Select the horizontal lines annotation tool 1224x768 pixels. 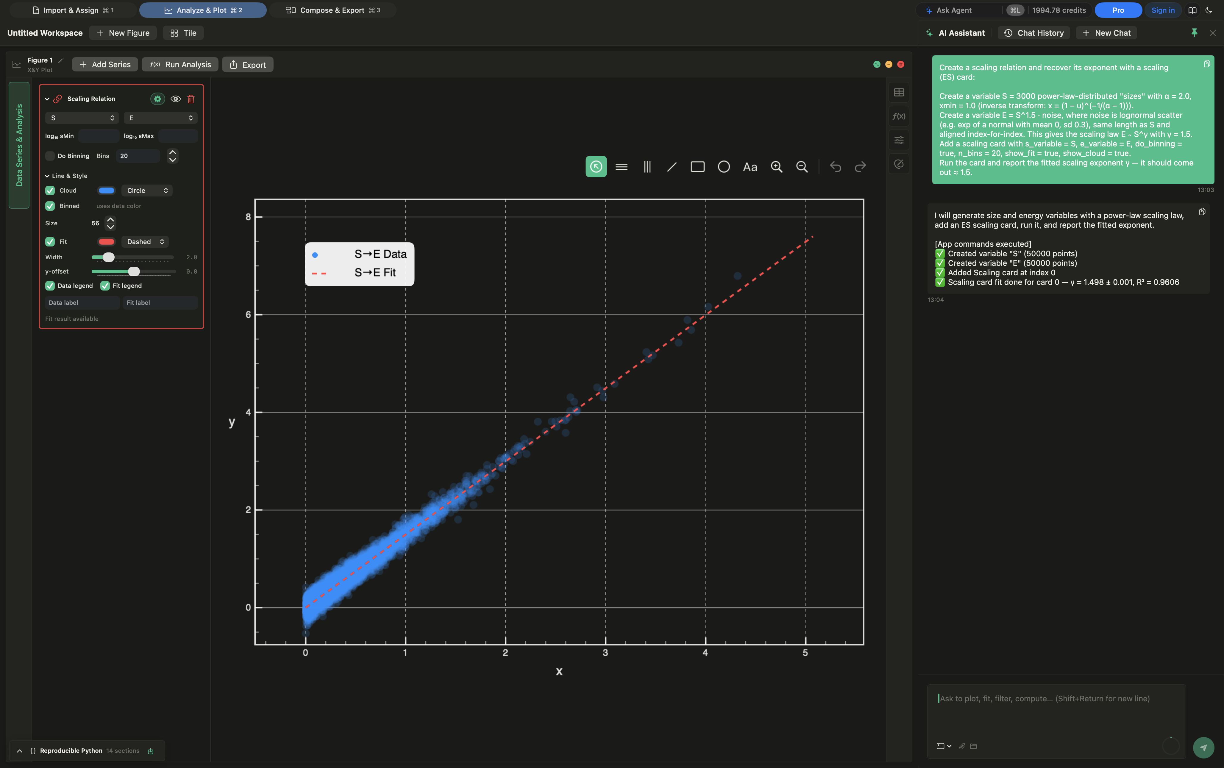(621, 167)
